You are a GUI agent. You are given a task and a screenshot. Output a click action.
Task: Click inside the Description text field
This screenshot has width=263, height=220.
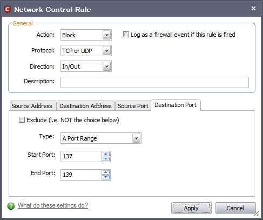click(154, 83)
